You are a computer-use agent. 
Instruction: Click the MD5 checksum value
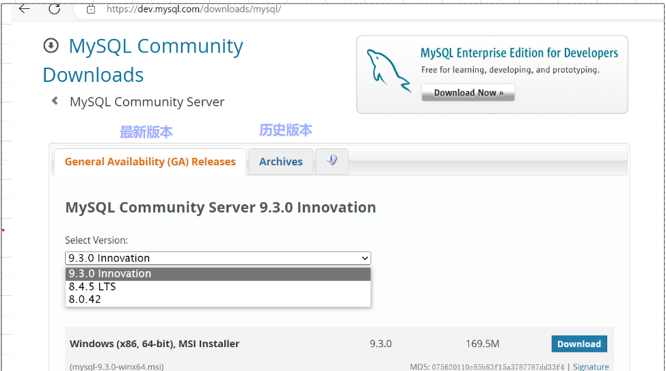pos(498,367)
